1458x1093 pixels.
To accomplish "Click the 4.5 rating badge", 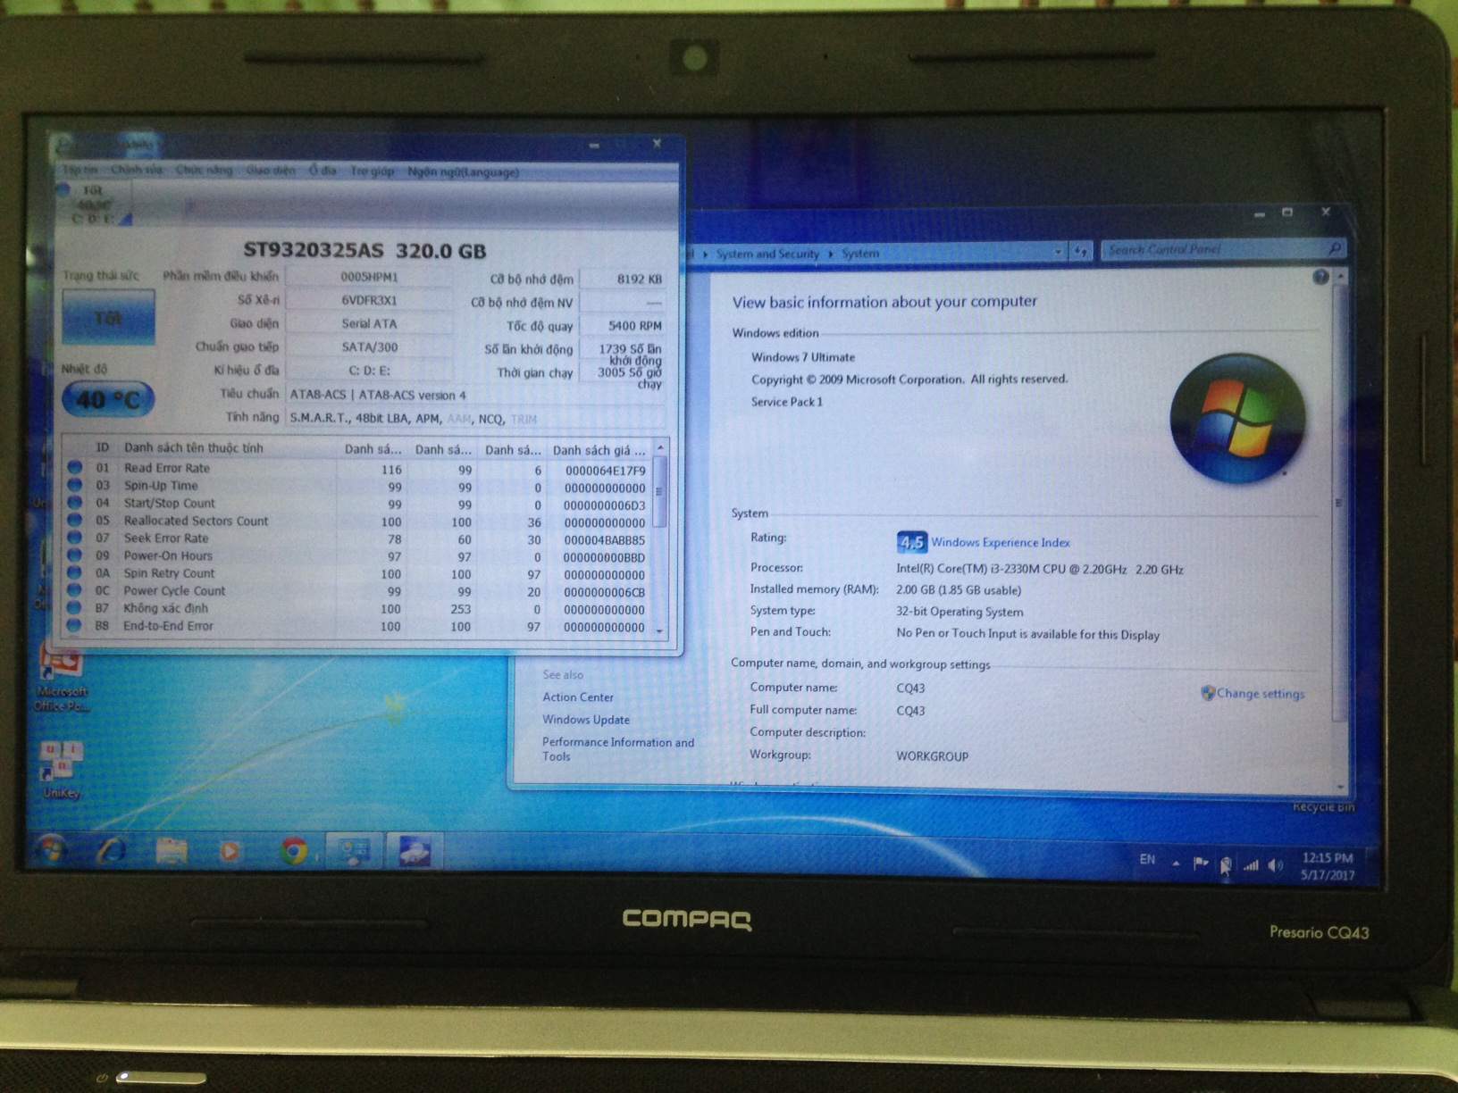I will pos(911,542).
